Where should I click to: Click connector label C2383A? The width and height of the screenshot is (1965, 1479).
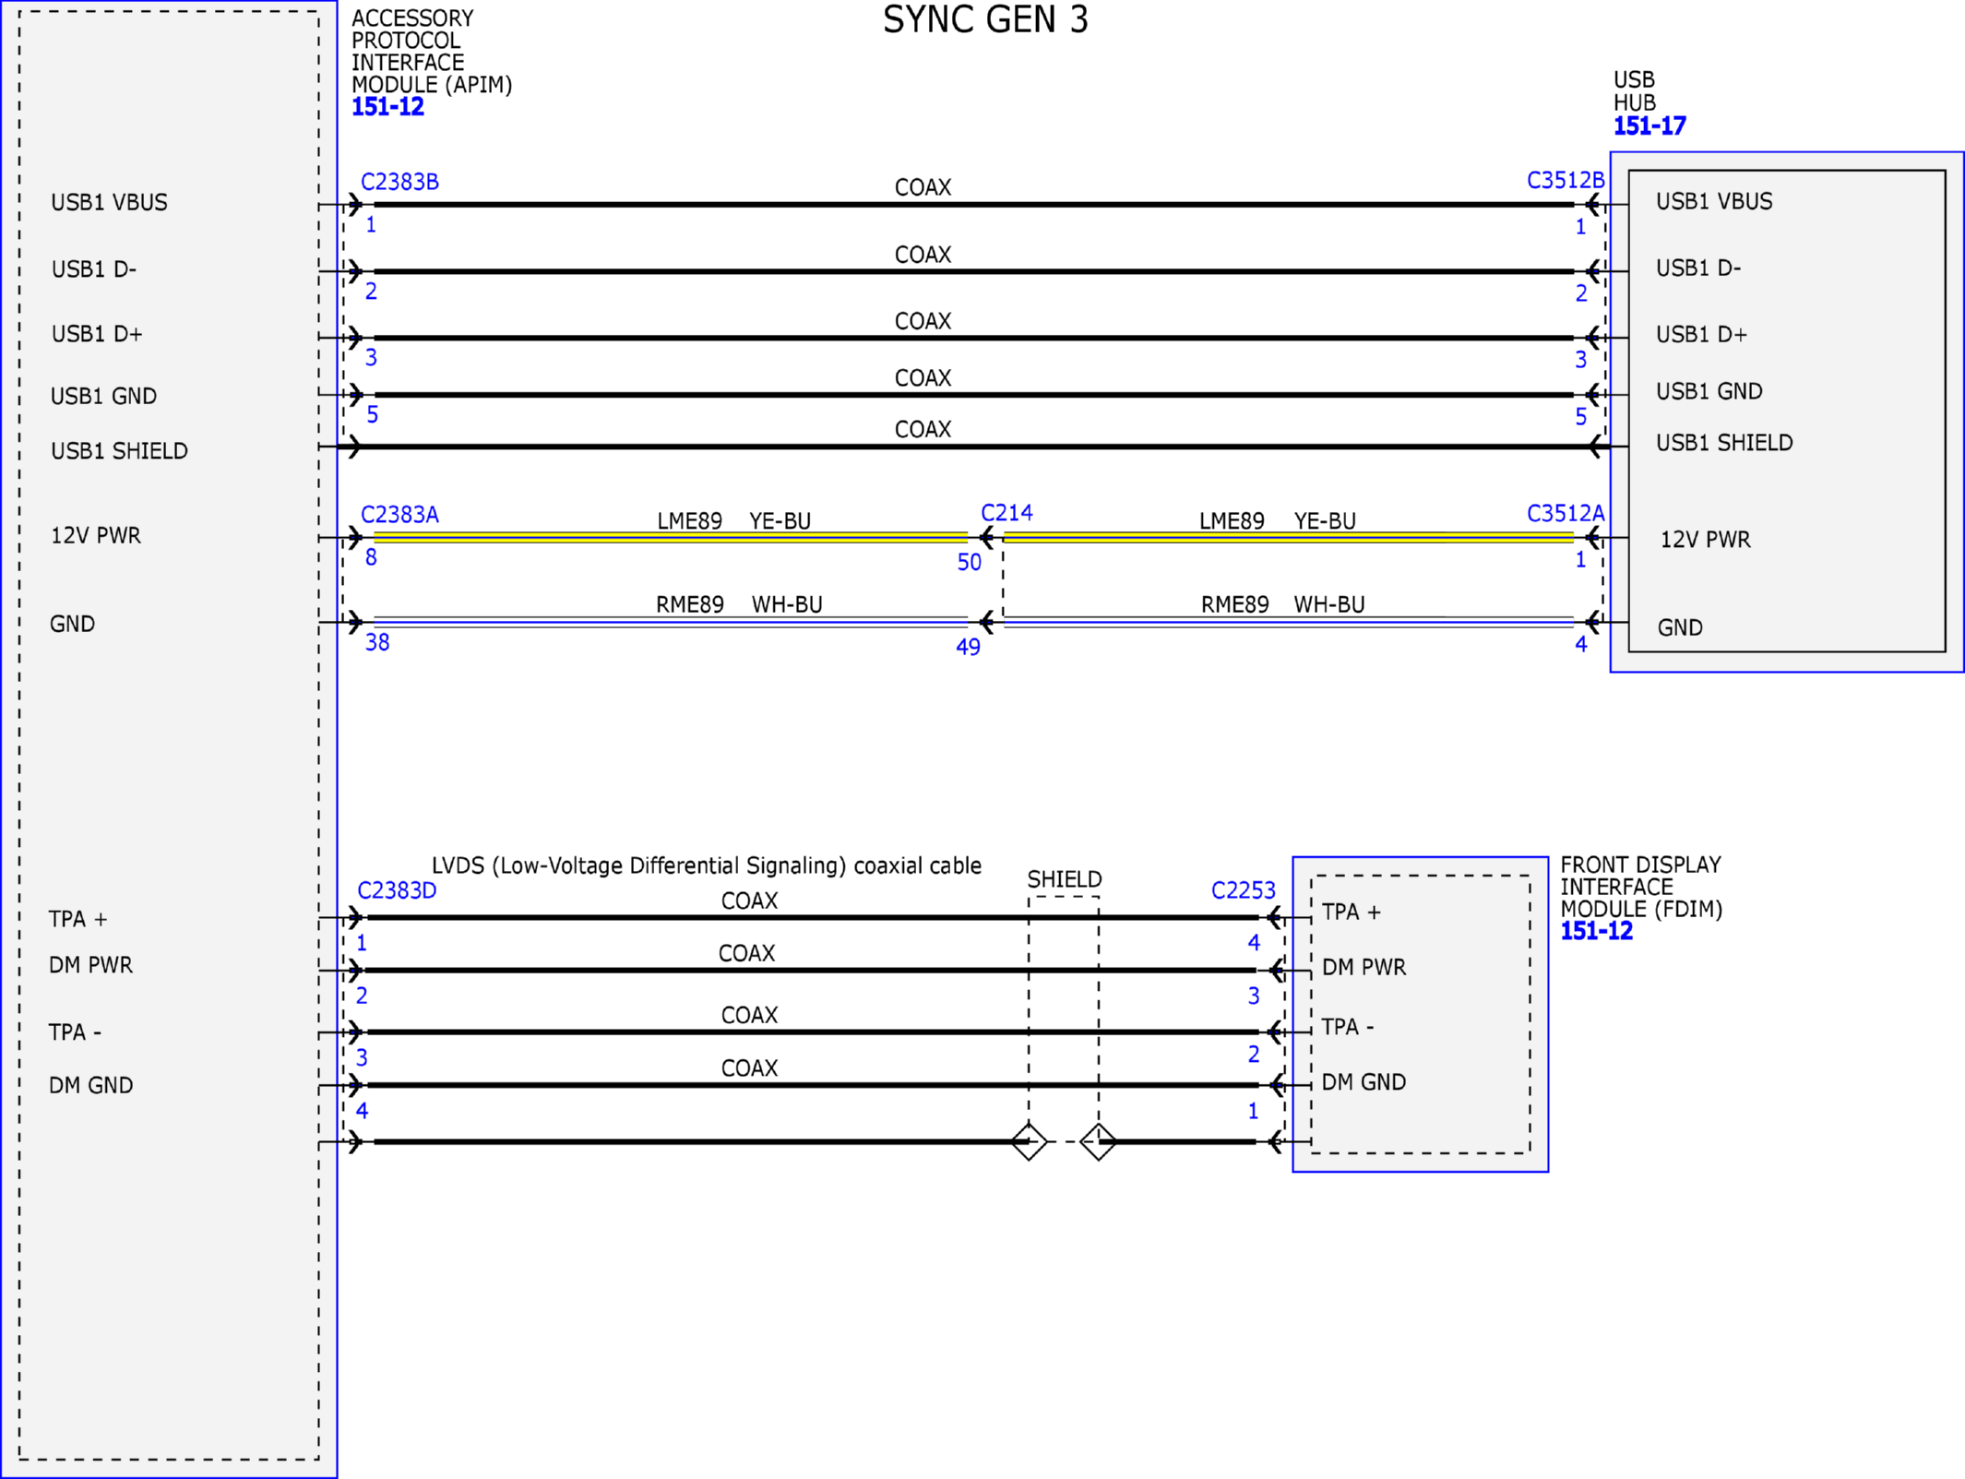(x=399, y=514)
